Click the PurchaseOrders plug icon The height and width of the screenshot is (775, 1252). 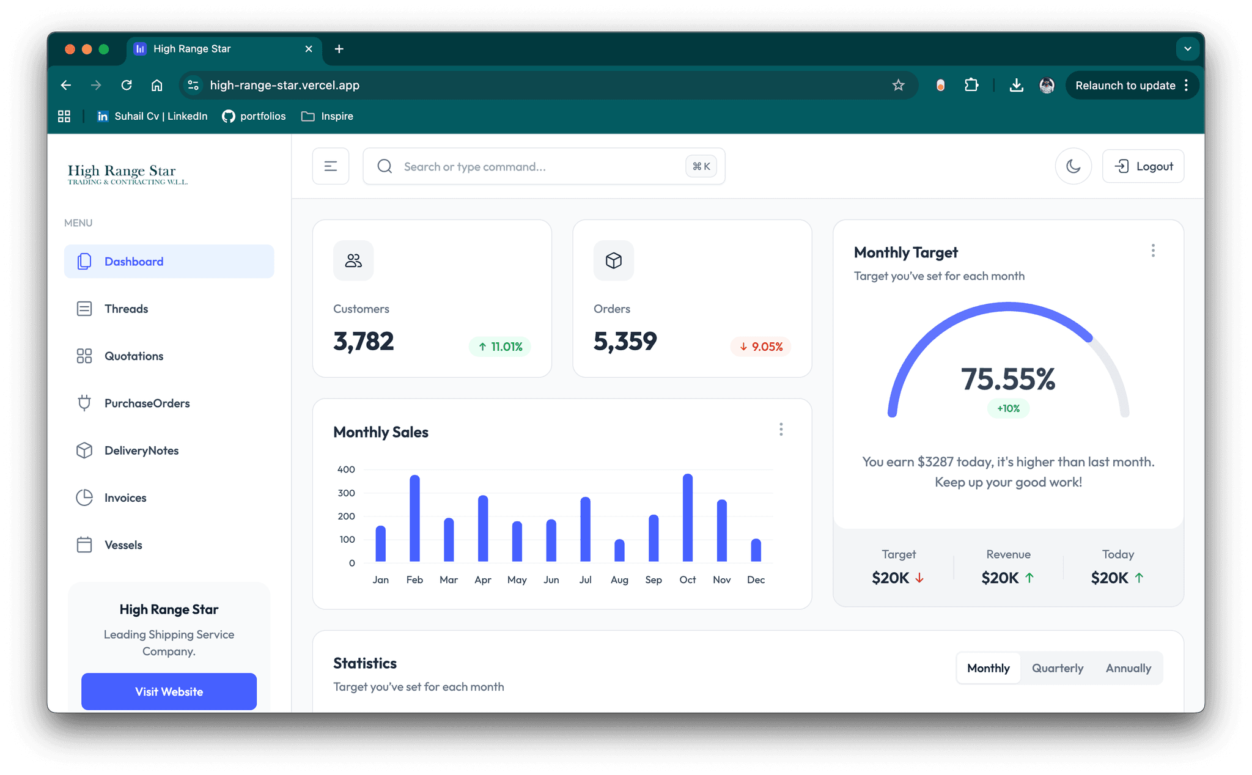tap(84, 403)
